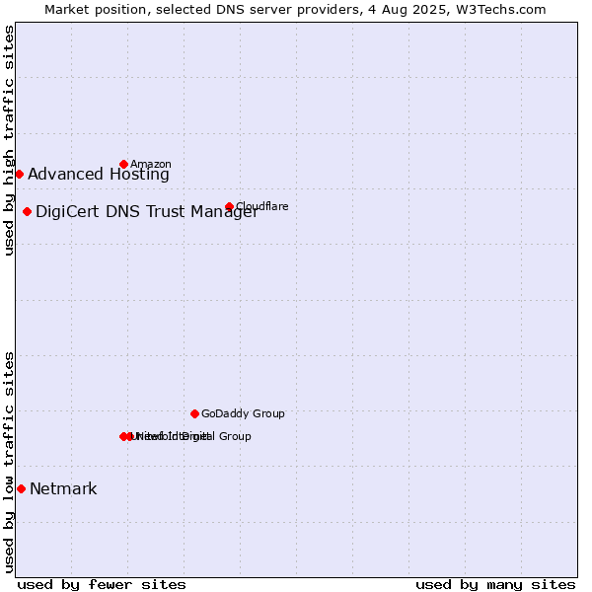Click the Netmark red data point
Viewport: 592px width, 592px height.
(22, 489)
